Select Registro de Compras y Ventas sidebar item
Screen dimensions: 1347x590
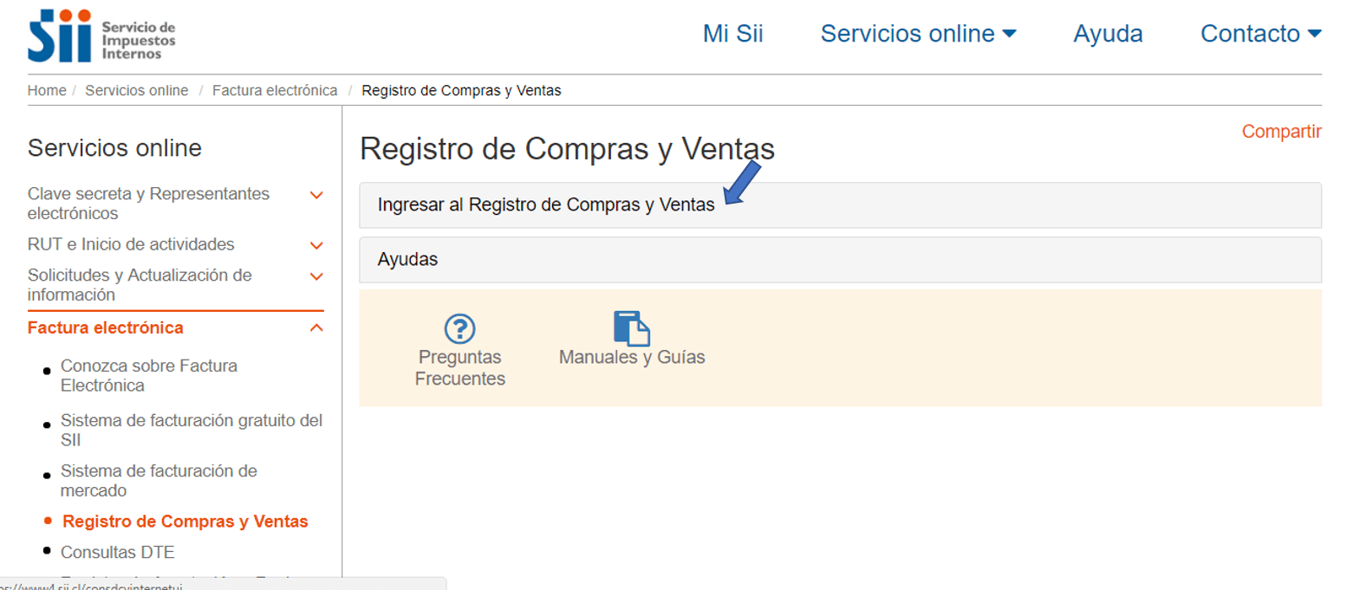[185, 522]
